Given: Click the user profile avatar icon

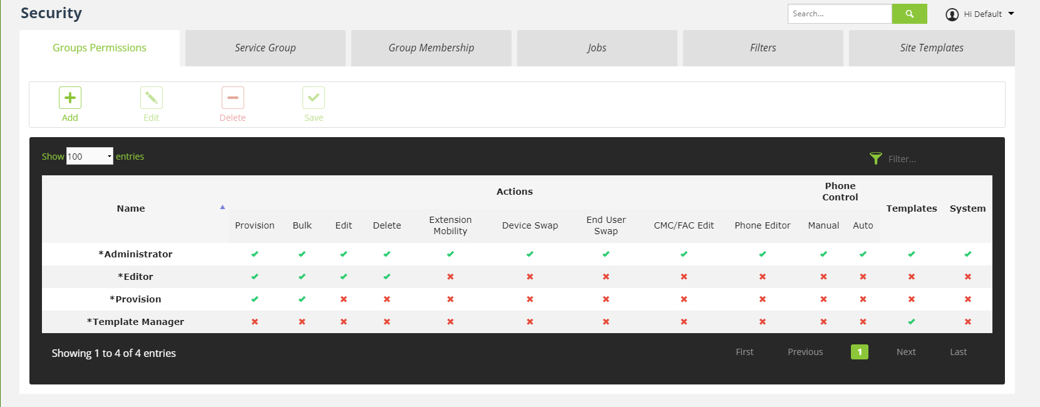Looking at the screenshot, I should coord(952,14).
